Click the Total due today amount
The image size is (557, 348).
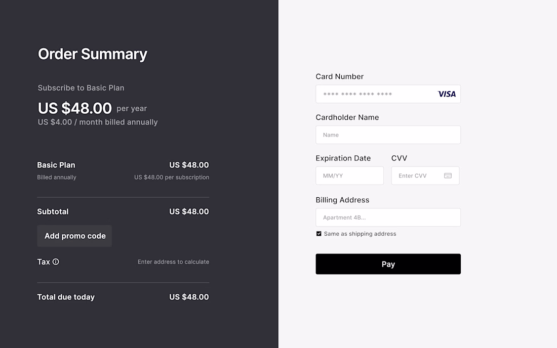click(x=189, y=297)
